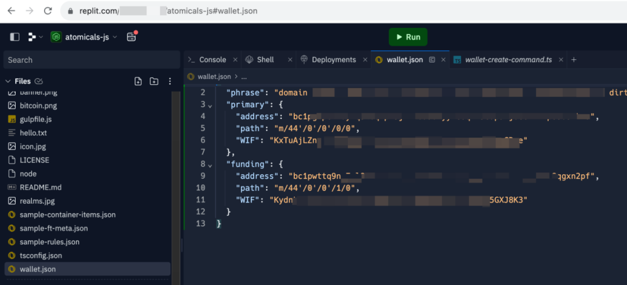Close the wallet.json editor tab

(445, 60)
